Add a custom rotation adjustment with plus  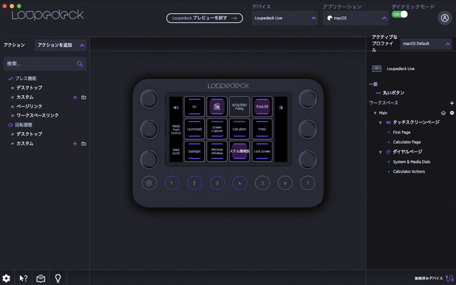coord(75,144)
